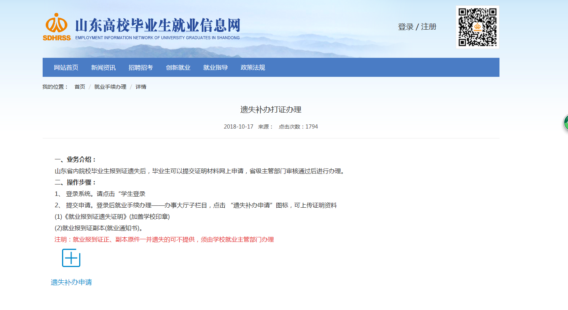Click the red 注明 notice text
The width and height of the screenshot is (568, 310).
[x=164, y=240]
